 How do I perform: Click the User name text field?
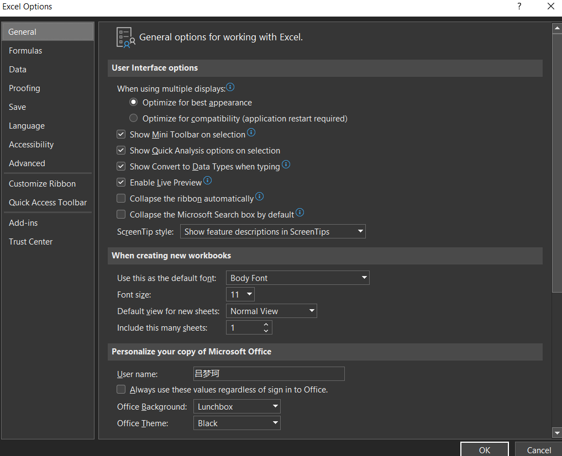pos(269,374)
